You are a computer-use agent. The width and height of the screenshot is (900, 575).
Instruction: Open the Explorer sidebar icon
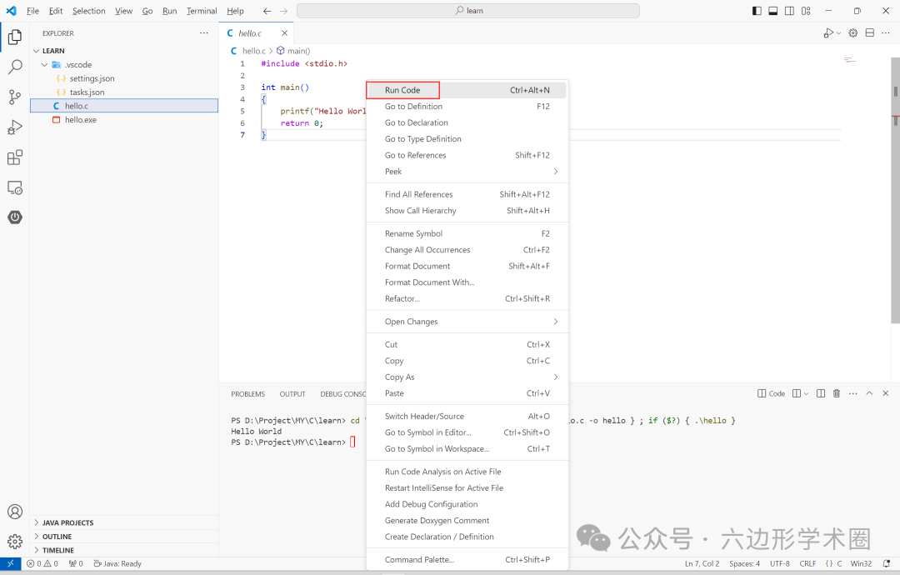(14, 37)
